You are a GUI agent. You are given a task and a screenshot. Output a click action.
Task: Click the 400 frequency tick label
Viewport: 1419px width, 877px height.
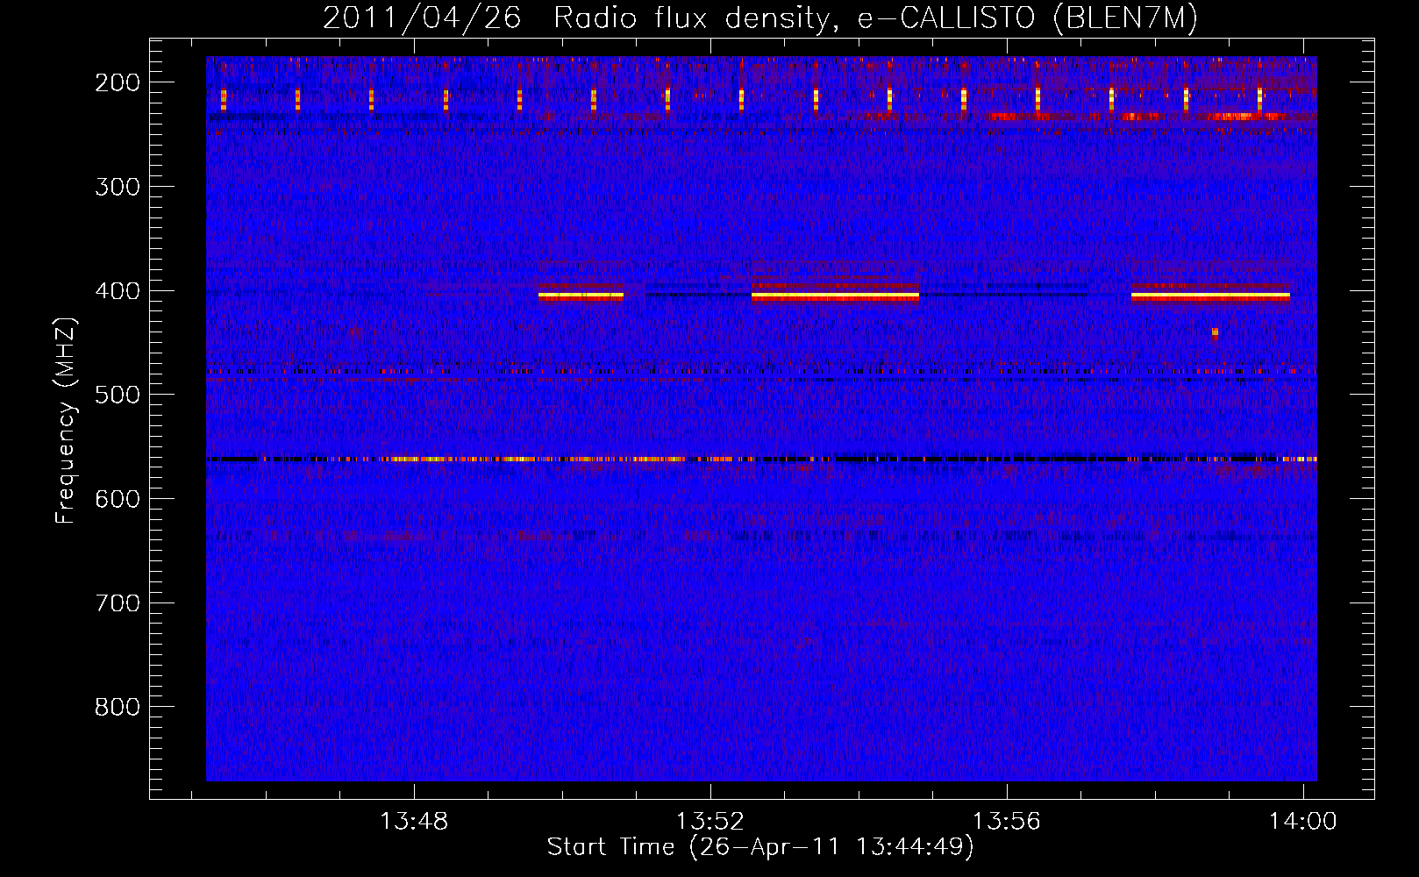tap(118, 291)
